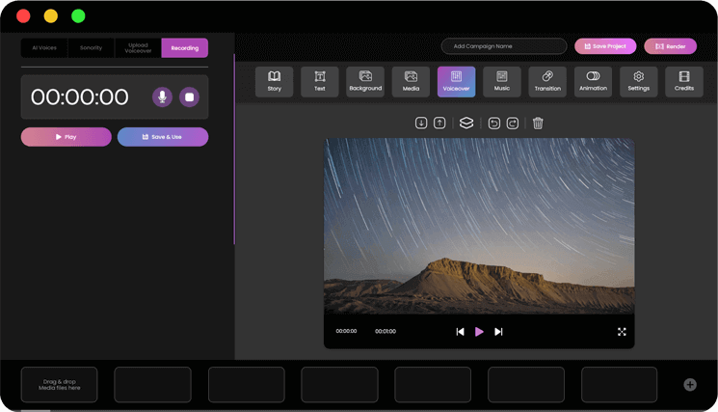The width and height of the screenshot is (718, 412).
Task: Click the Render button
Action: pyautogui.click(x=670, y=46)
